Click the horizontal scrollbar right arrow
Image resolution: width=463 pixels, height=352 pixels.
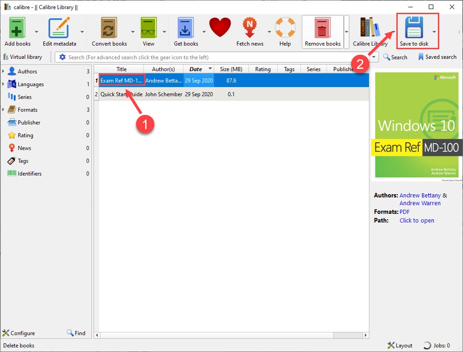[366, 335]
